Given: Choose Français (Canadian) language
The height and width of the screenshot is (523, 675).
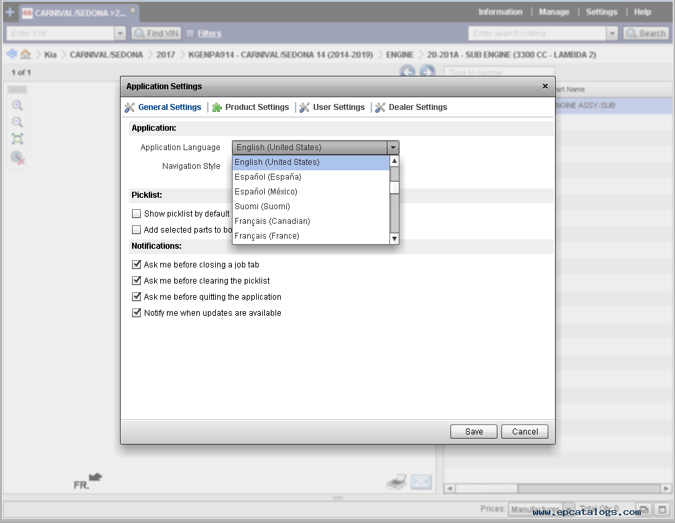Looking at the screenshot, I should tap(311, 221).
